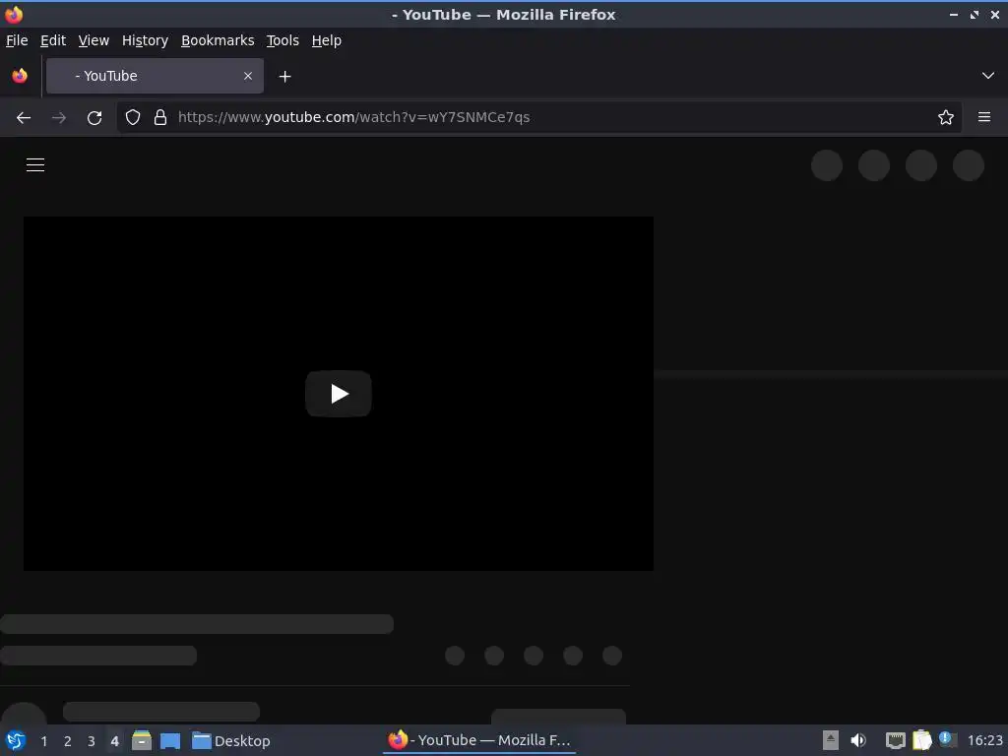1008x756 pixels.
Task: Reload the current page
Action: click(x=94, y=118)
